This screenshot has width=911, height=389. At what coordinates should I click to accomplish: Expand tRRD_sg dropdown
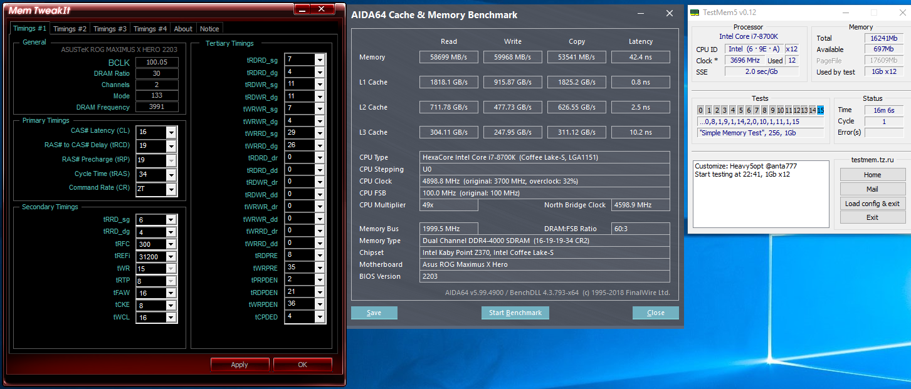(x=171, y=220)
